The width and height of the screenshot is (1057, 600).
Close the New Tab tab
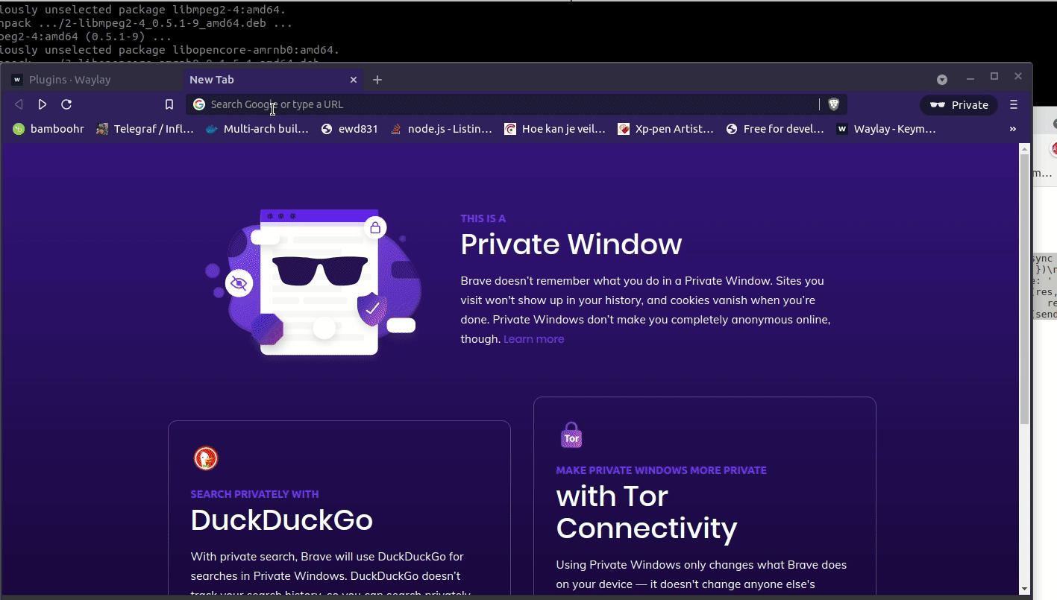[x=354, y=80]
